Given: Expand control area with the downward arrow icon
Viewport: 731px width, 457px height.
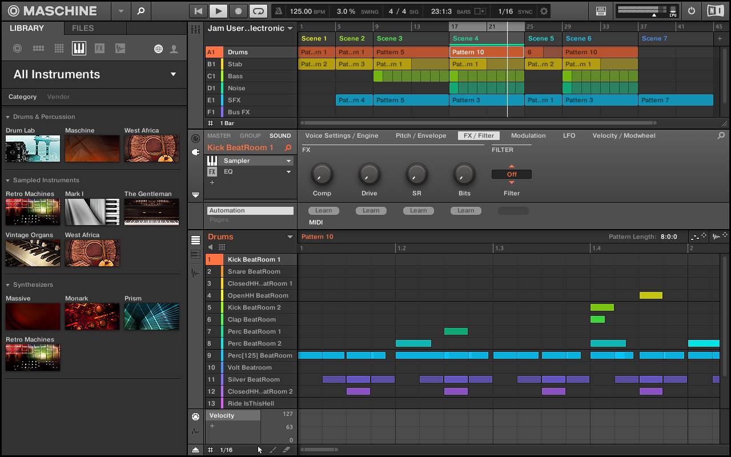Looking at the screenshot, I should click(196, 195).
